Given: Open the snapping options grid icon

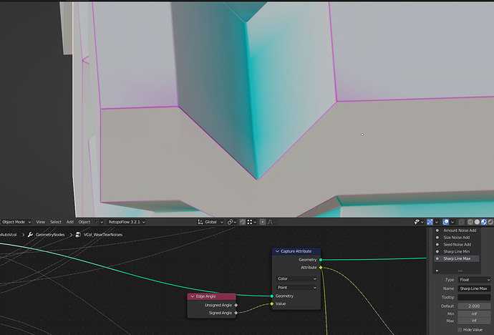Looking at the screenshot, I should click(251, 222).
